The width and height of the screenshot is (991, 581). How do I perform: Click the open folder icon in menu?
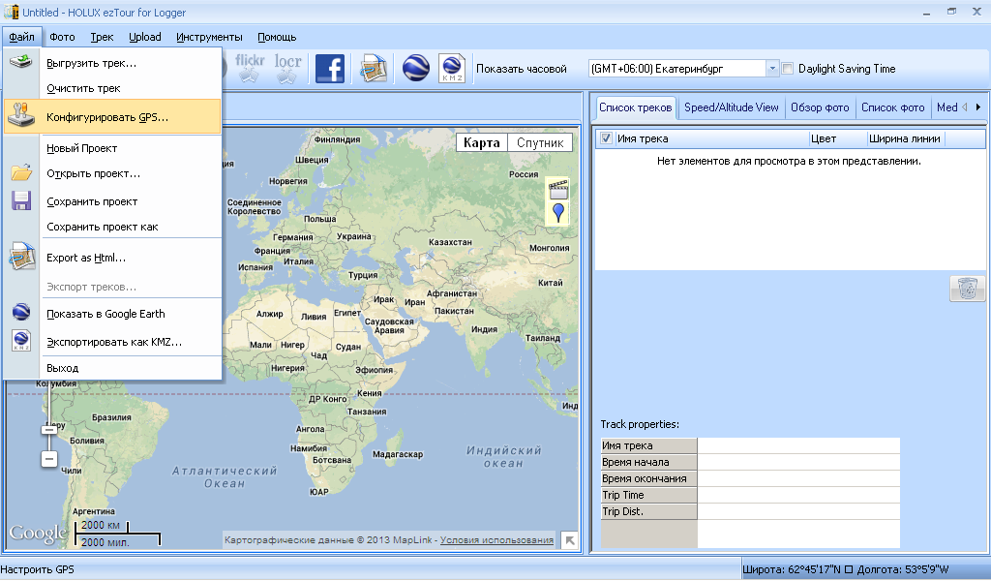tap(21, 172)
